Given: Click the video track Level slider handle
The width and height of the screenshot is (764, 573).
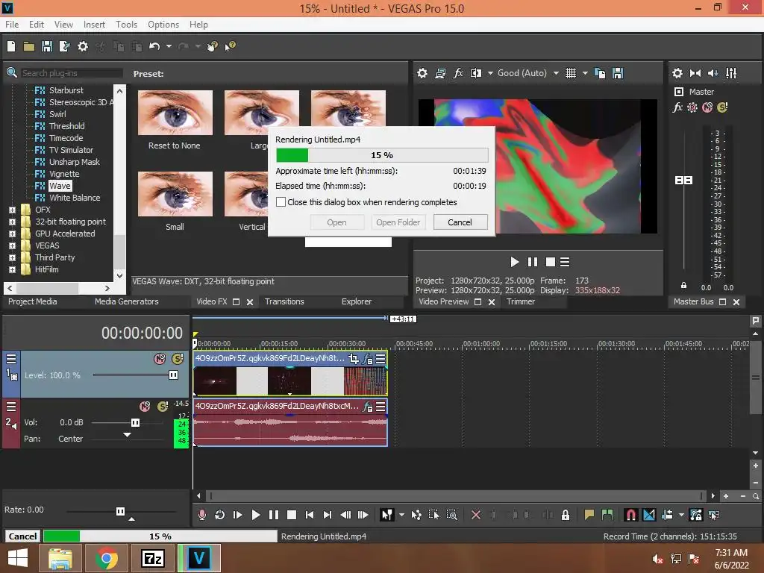Looking at the screenshot, I should (x=173, y=375).
